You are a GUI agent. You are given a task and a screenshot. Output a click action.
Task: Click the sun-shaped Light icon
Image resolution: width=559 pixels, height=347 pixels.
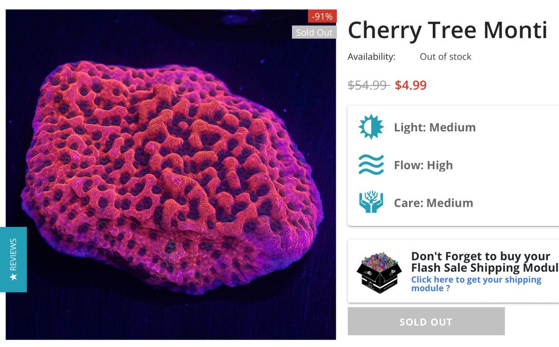(371, 127)
